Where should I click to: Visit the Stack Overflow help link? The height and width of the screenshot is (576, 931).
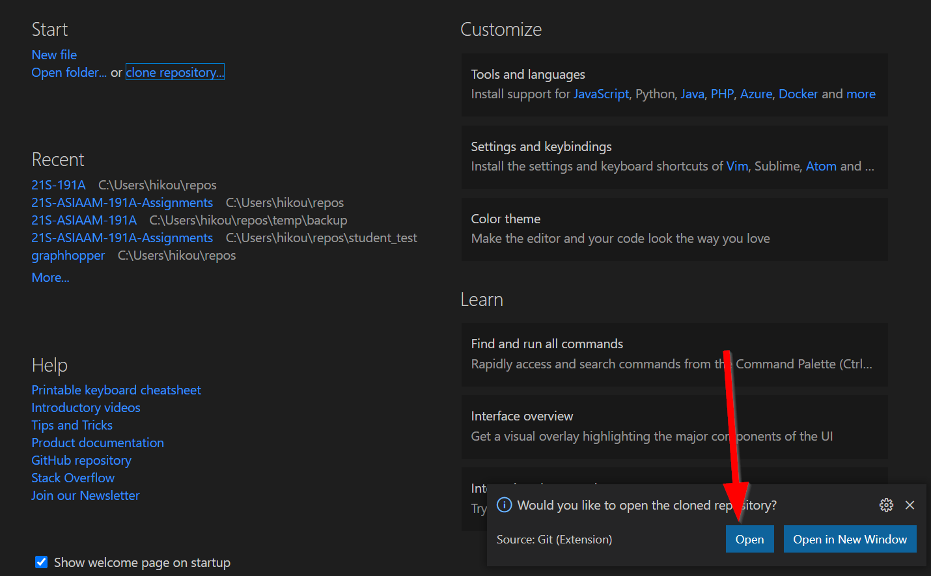pos(73,478)
